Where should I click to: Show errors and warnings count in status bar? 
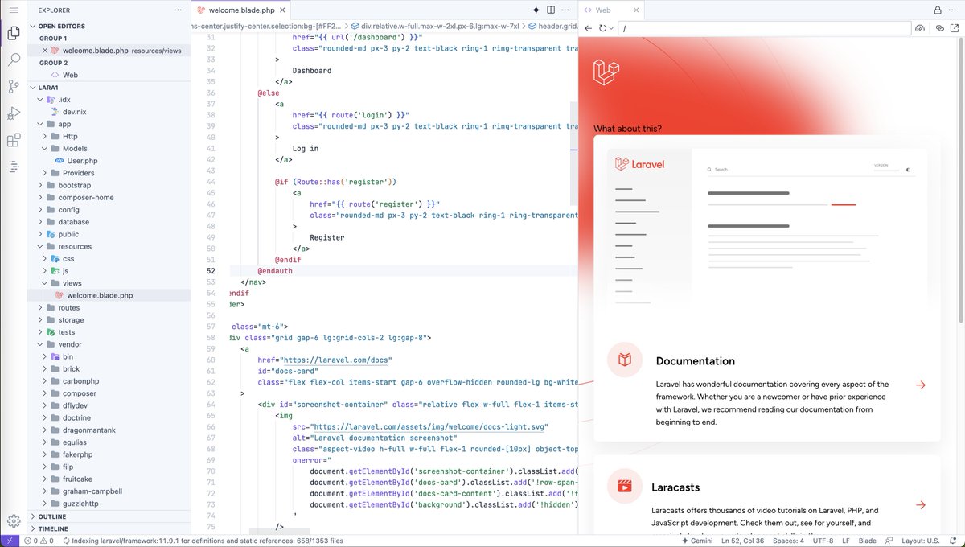(x=39, y=541)
